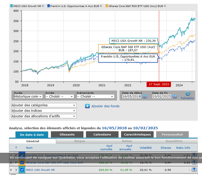This screenshot has height=175, width=202.
Task: Click the 10/02/2025 date in analysis heading
Action: click(145, 128)
